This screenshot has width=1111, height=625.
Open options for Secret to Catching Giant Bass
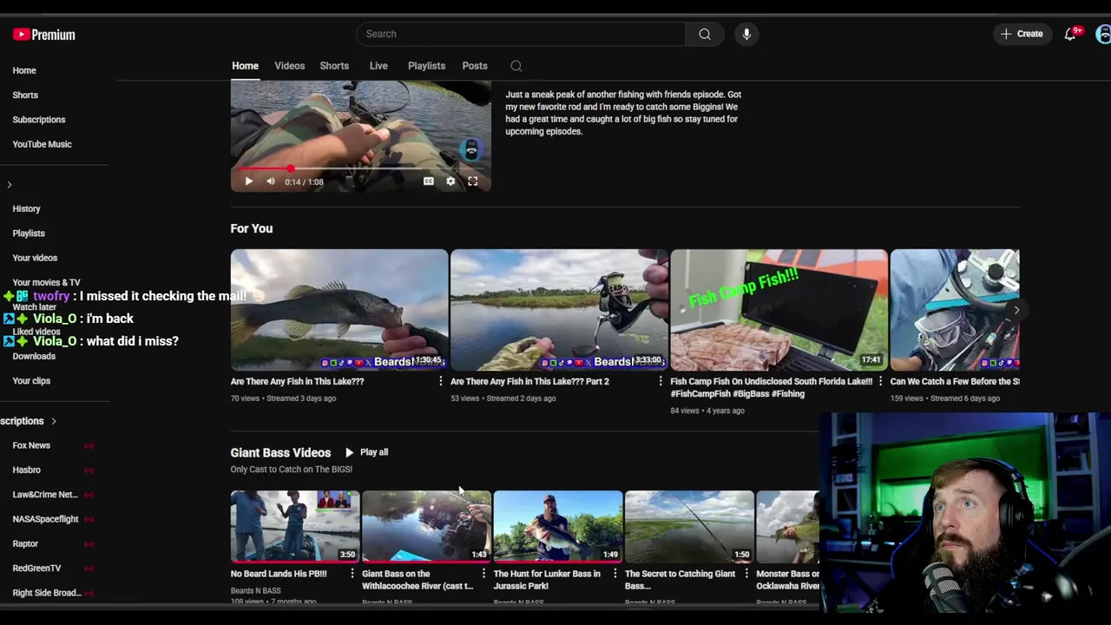(x=746, y=574)
